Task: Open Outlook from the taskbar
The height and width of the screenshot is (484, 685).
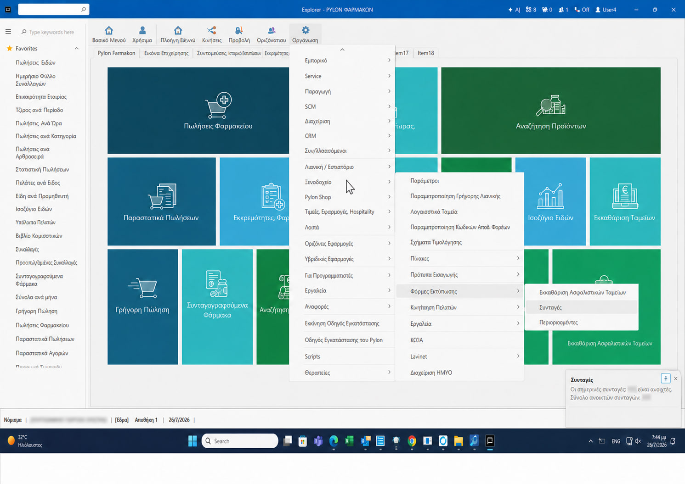Action: pyautogui.click(x=365, y=441)
